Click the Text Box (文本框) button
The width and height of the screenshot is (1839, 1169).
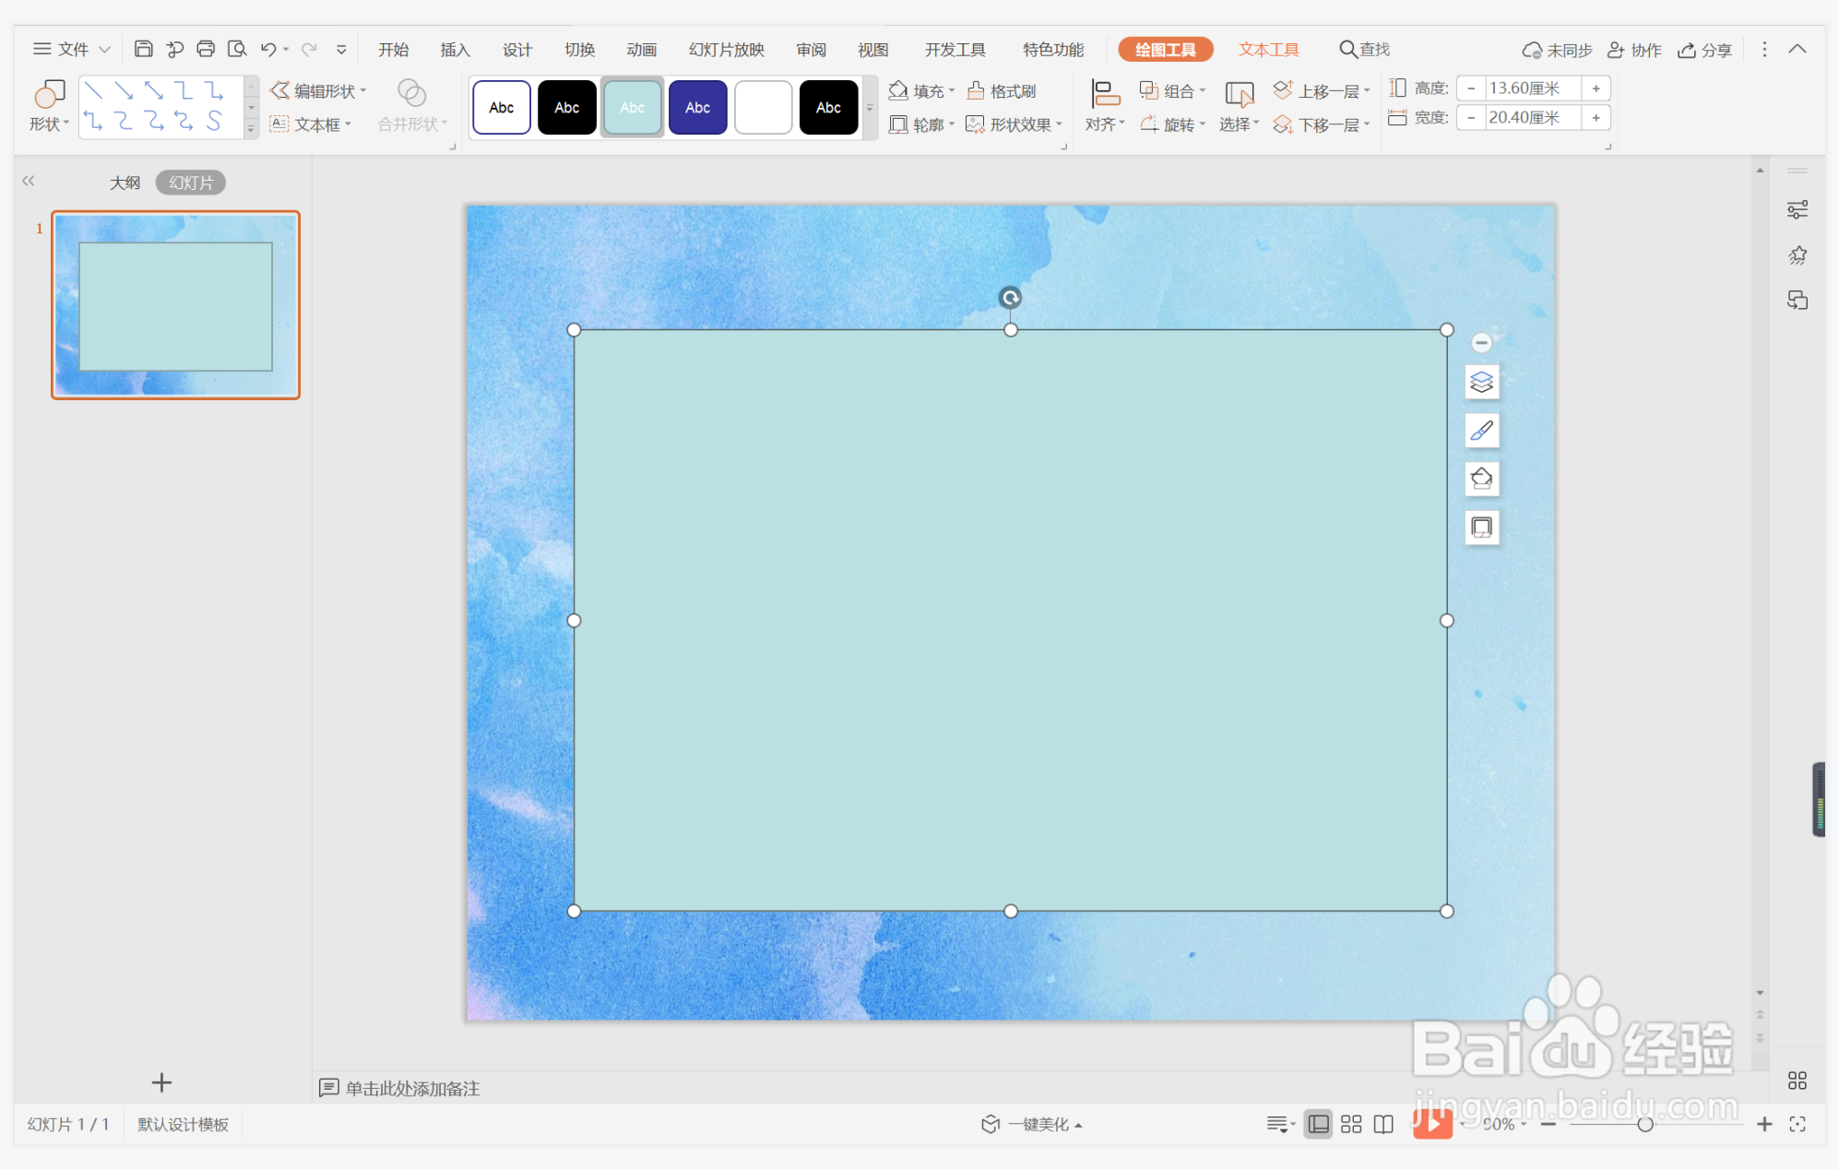(310, 124)
